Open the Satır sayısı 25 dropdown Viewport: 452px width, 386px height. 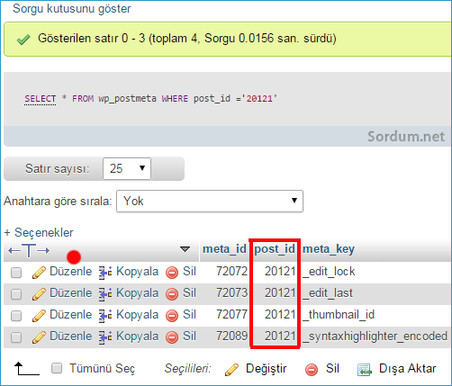127,168
